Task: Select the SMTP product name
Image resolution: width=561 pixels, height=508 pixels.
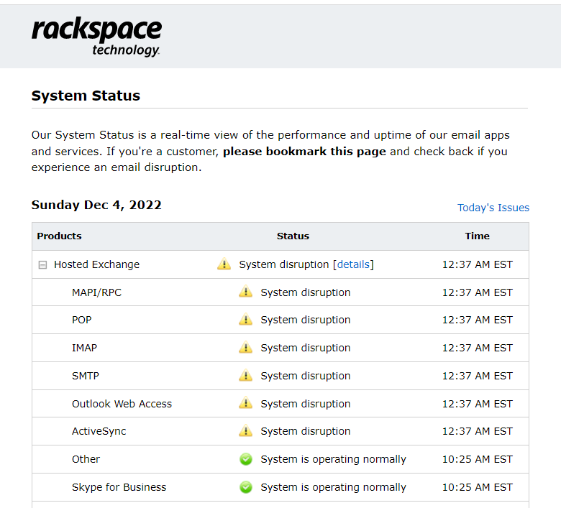Action: click(x=86, y=376)
